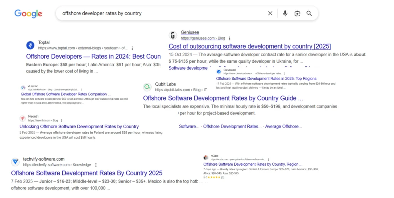This screenshot has width=394, height=198.
Task: Click 'Eastern Europe: $58 per hour' snippet
Action: coord(56,65)
